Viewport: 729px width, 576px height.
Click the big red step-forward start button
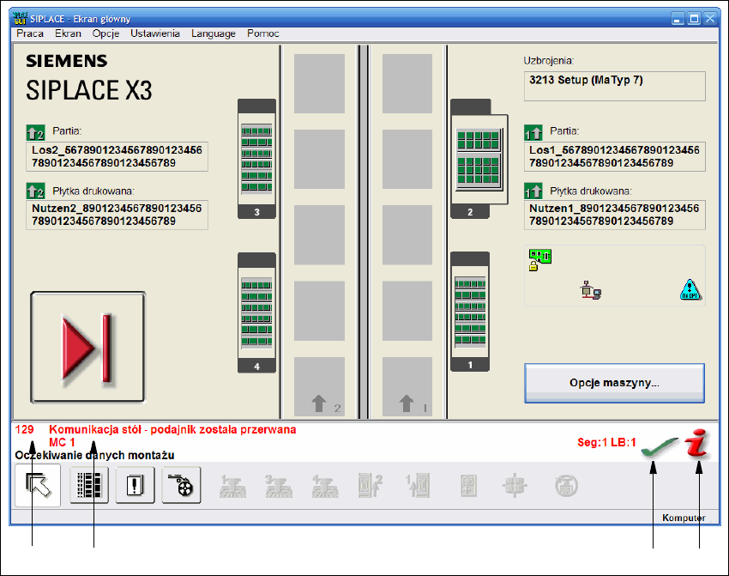[x=87, y=347]
